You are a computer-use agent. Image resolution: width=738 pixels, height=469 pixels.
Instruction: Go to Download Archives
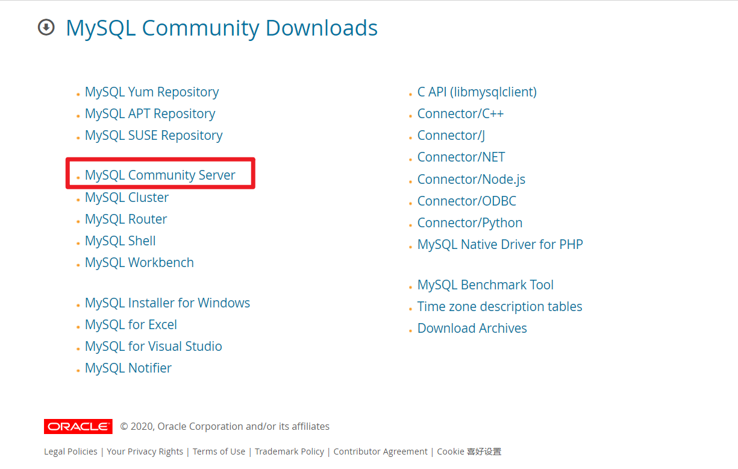472,329
